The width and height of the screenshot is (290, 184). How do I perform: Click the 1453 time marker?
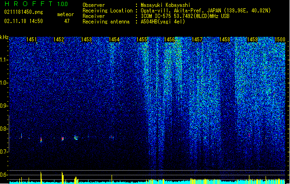click(86, 40)
